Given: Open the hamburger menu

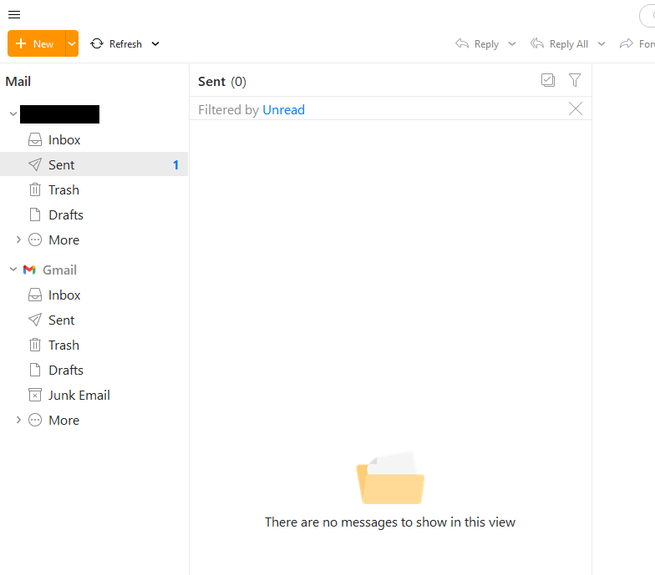Looking at the screenshot, I should coord(14,15).
